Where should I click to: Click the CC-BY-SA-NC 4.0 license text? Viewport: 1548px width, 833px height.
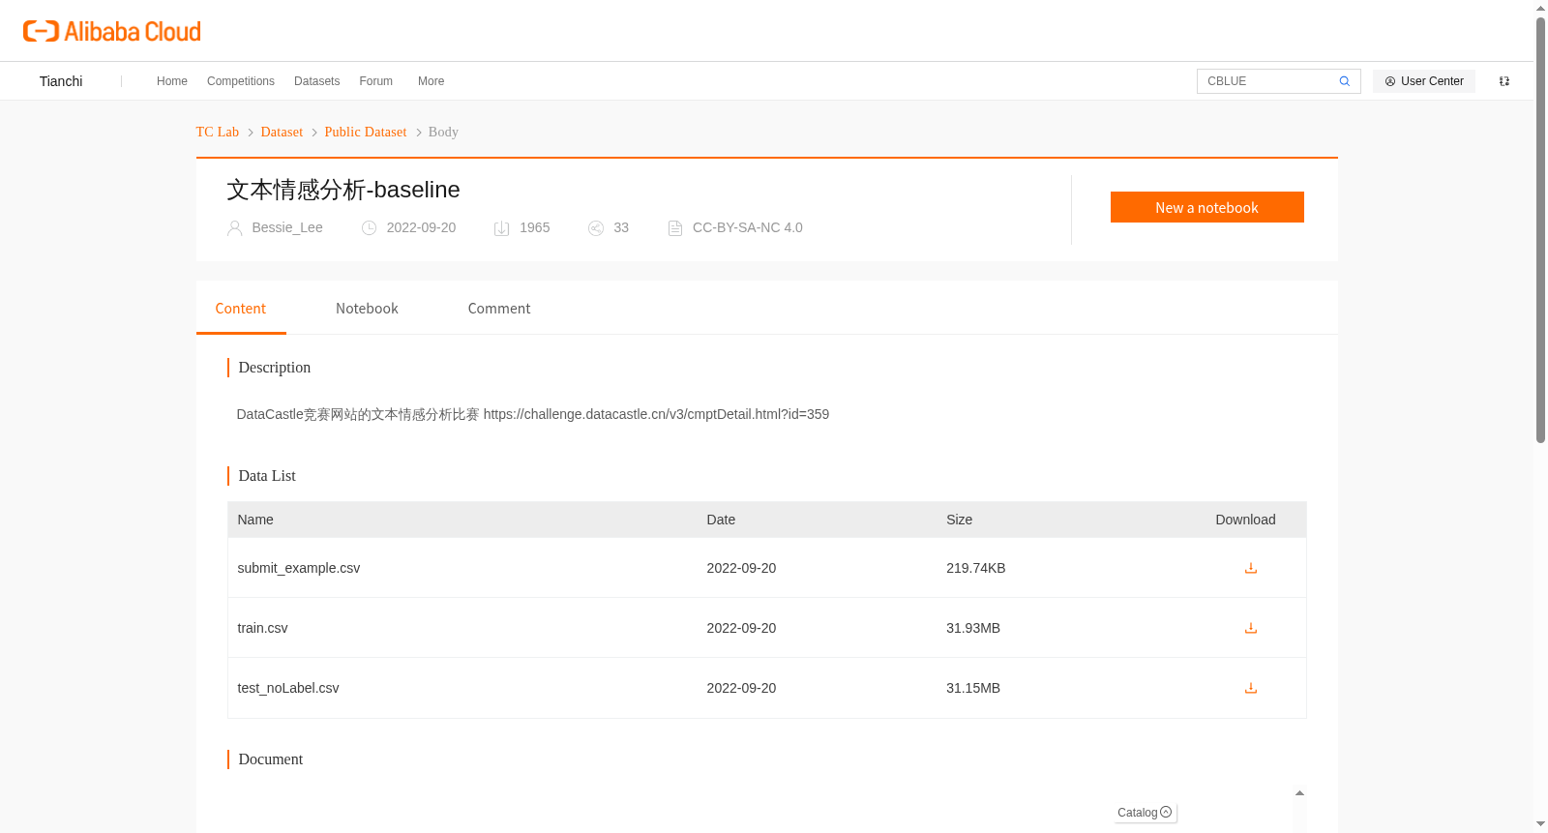coord(748,227)
